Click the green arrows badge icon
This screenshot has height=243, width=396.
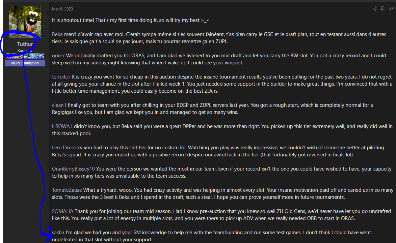click(x=25, y=56)
